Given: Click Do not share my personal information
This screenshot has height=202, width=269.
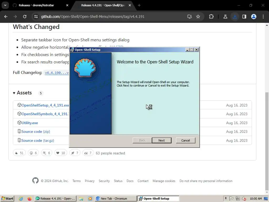Looking at the screenshot, I should tap(206, 181).
